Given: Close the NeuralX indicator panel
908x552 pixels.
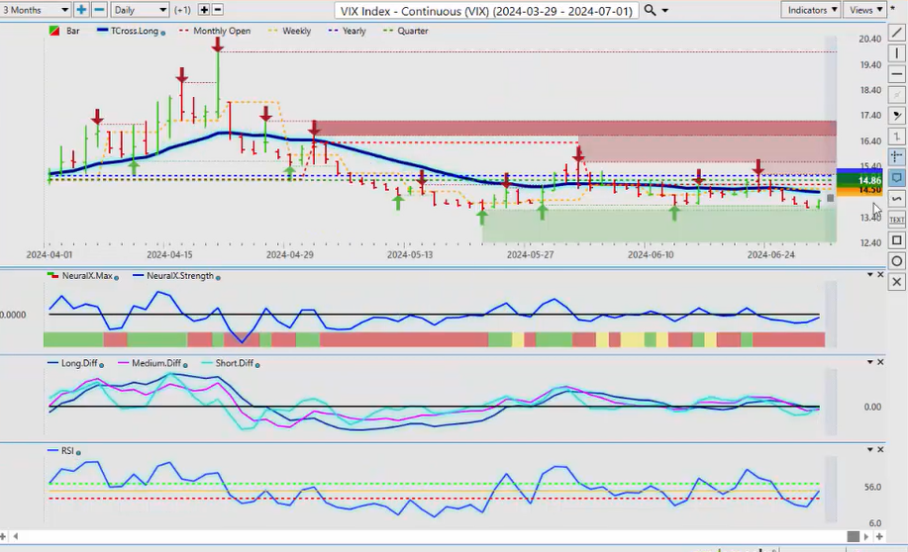Looking at the screenshot, I should point(880,275).
